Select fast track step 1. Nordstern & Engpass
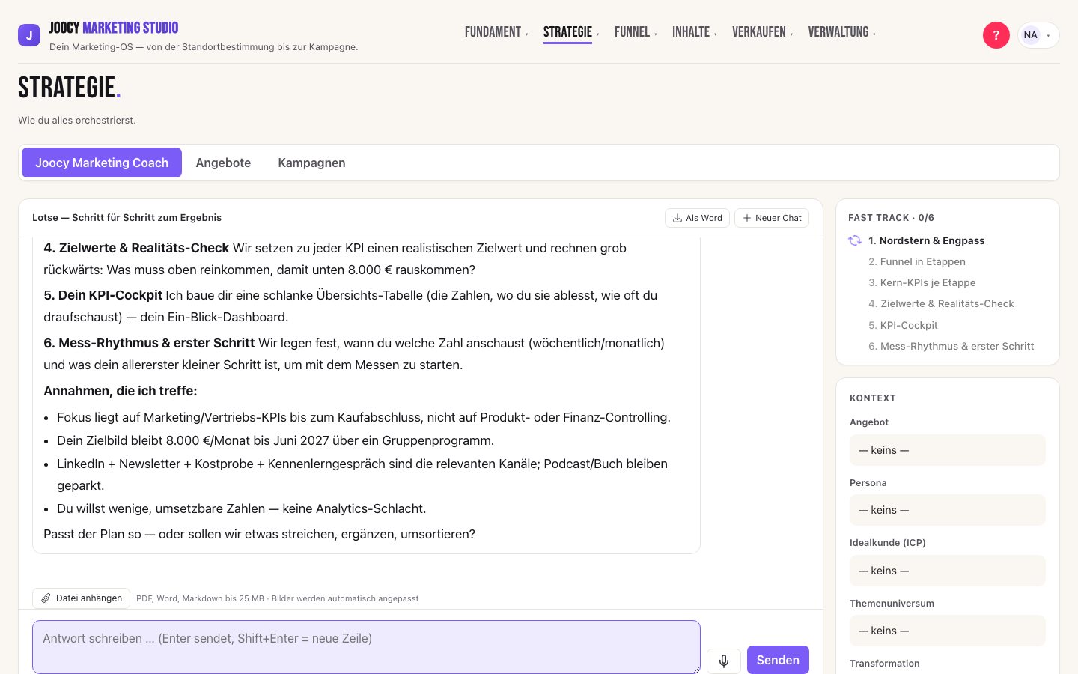Screen dimensions: 1078x674 [926, 240]
